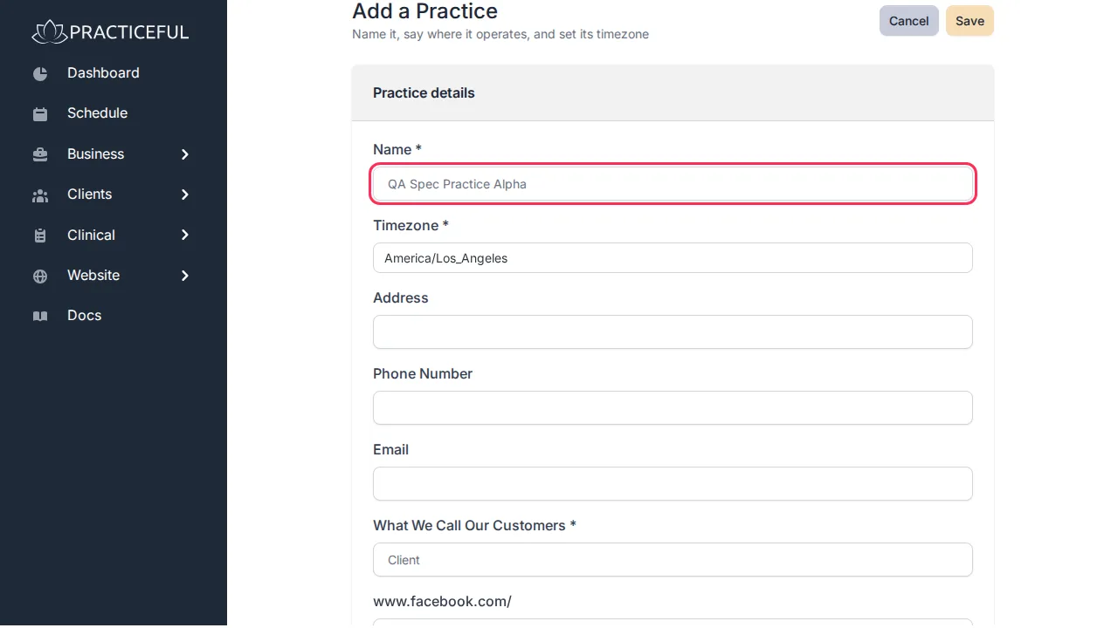Save the new practice
1118x628 pixels.
point(970,21)
